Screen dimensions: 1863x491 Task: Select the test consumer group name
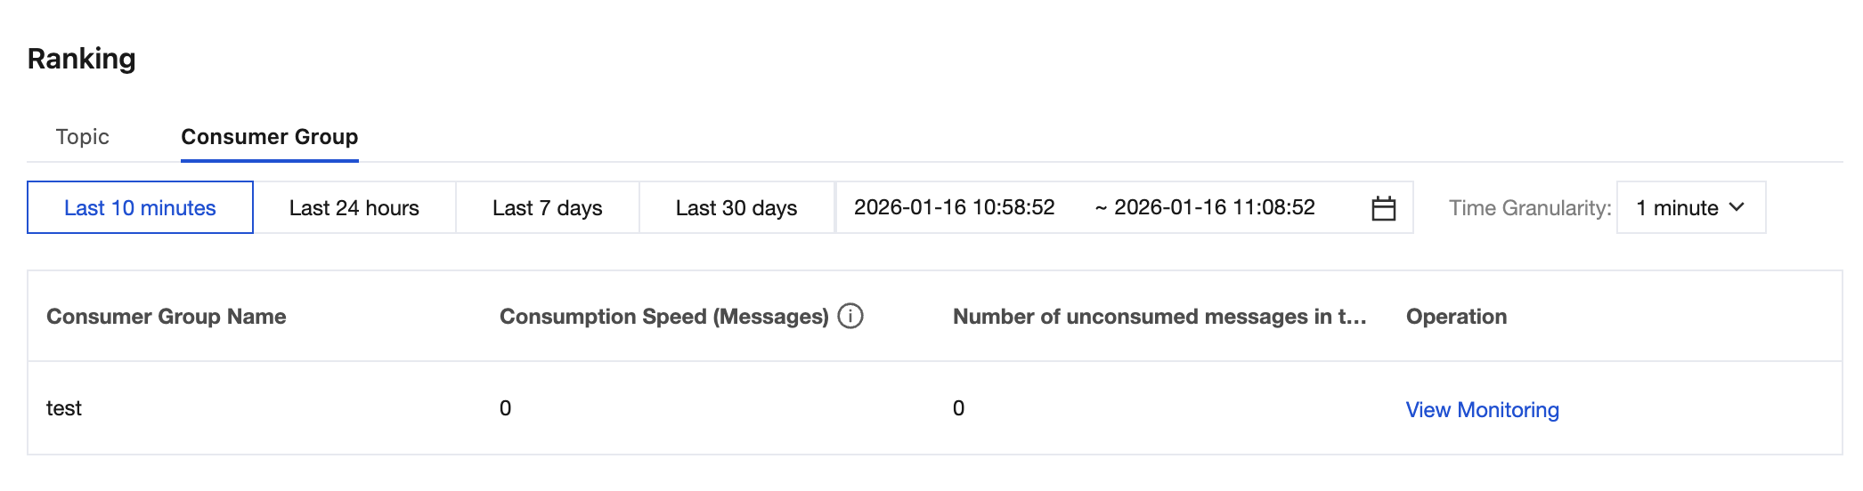[64, 408]
